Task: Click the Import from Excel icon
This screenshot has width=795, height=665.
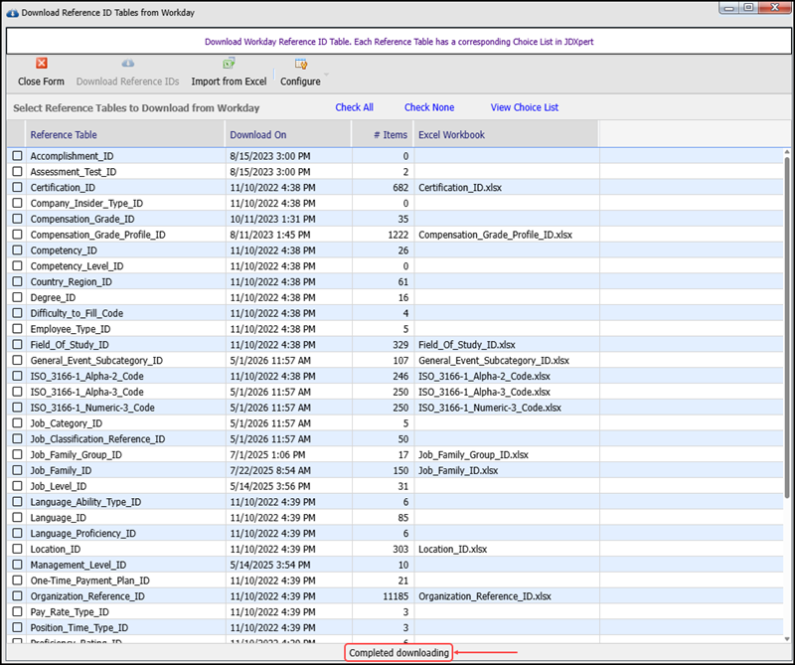Action: pos(229,63)
